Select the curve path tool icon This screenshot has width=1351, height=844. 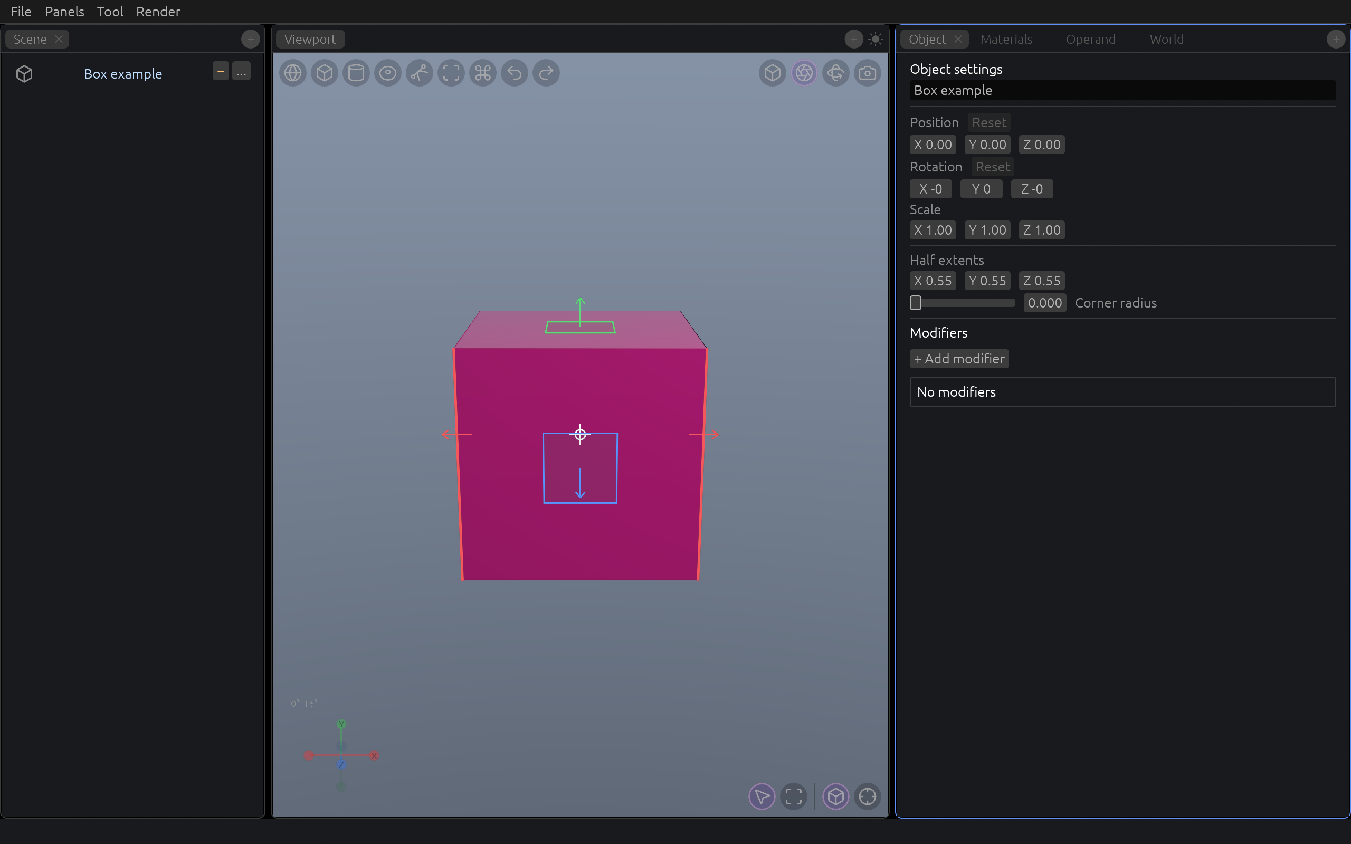(x=419, y=73)
